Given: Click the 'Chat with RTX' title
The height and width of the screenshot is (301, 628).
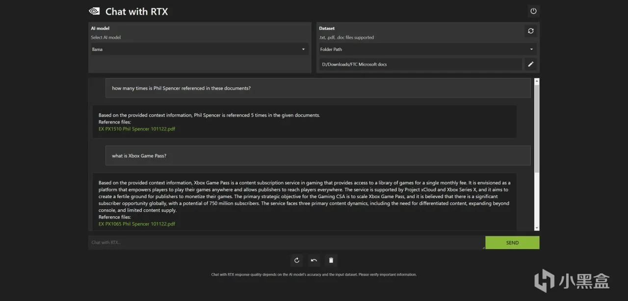Looking at the screenshot, I should pyautogui.click(x=136, y=11).
